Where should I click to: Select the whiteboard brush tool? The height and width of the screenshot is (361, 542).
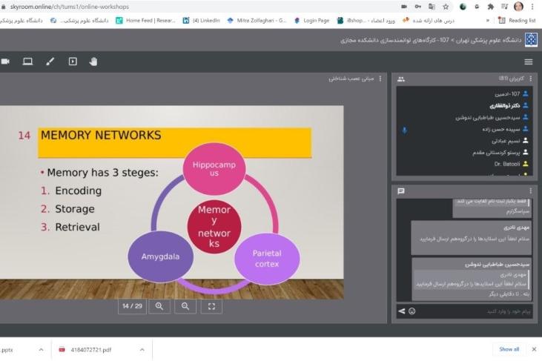(50, 62)
